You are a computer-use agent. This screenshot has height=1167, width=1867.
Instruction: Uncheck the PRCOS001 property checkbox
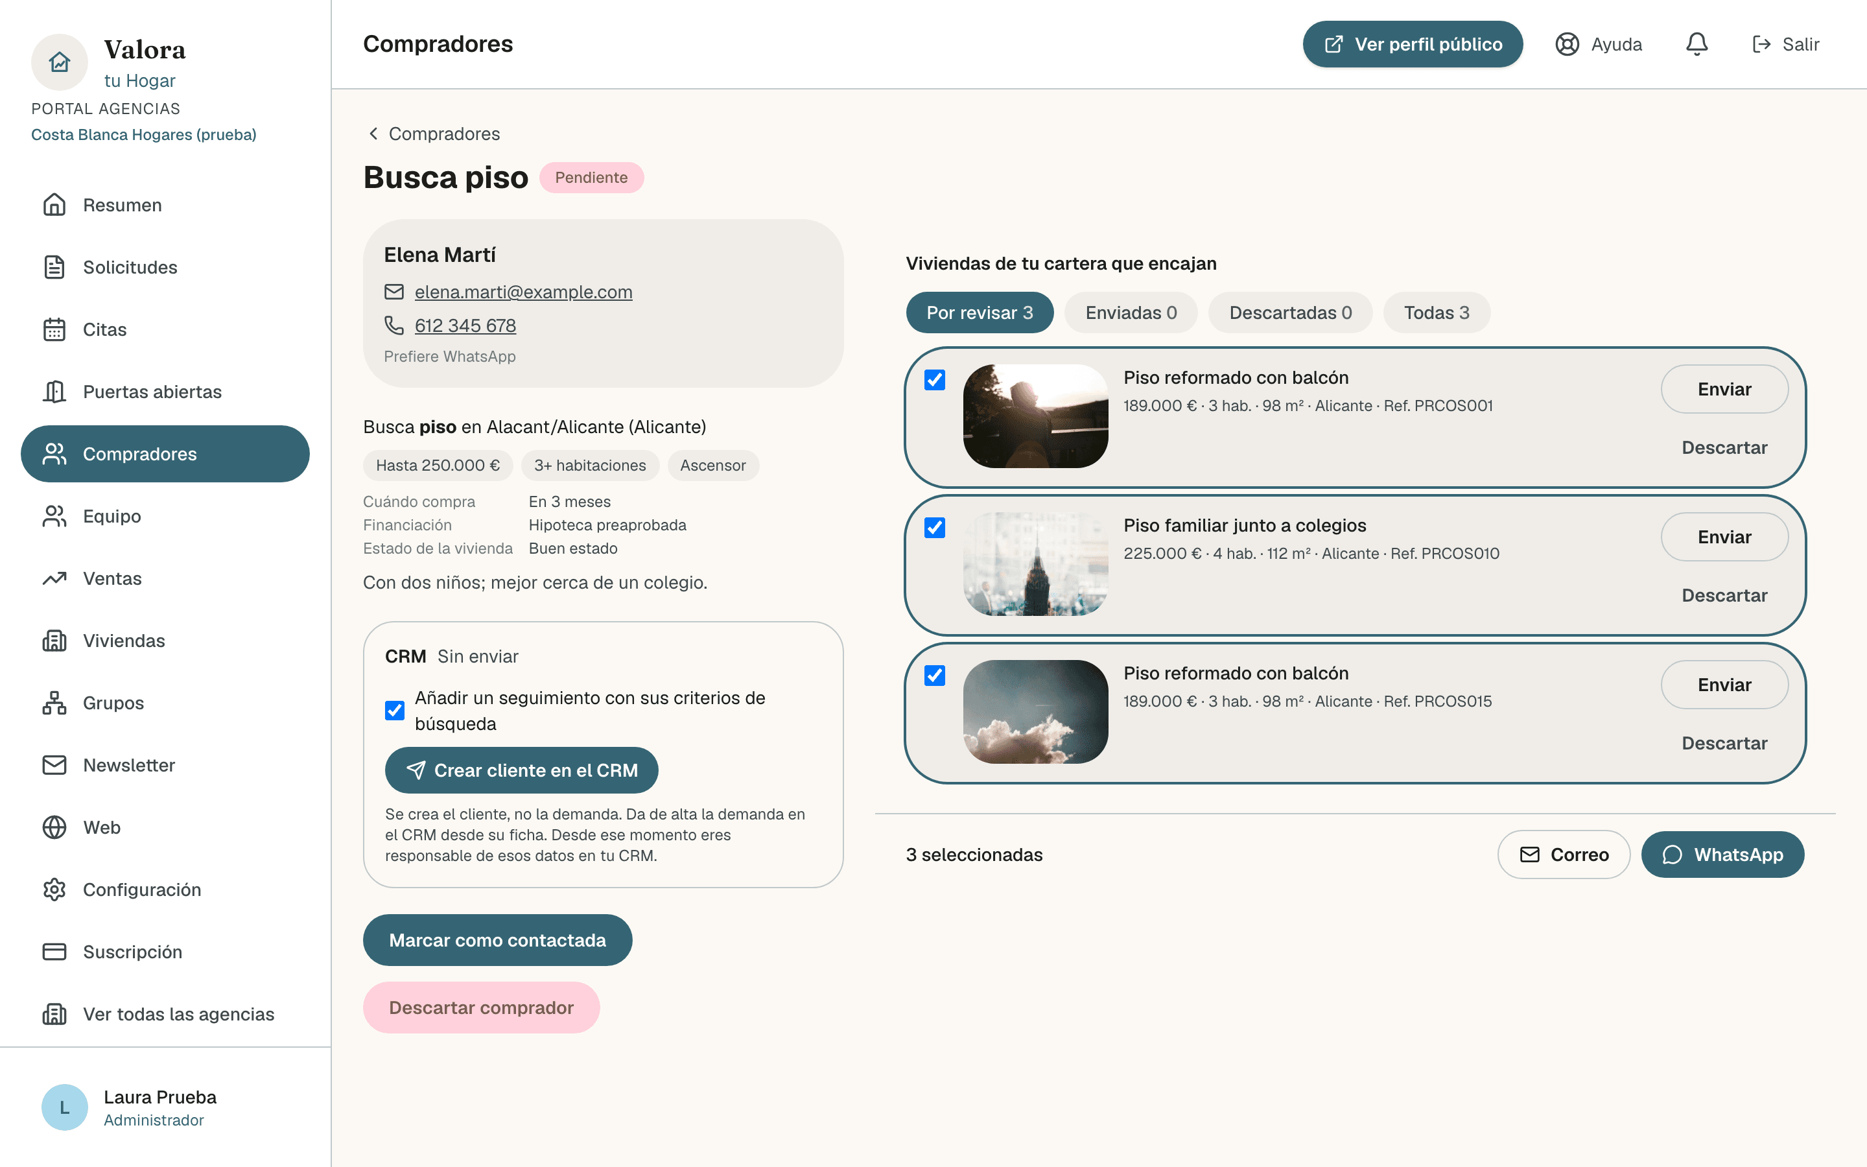pyautogui.click(x=934, y=380)
